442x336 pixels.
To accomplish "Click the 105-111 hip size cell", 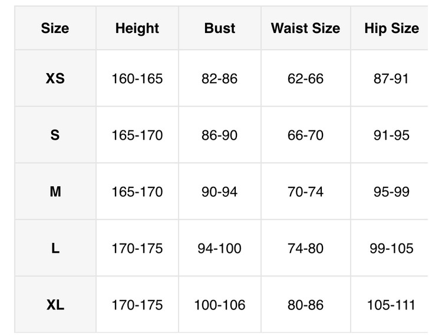I will [391, 305].
